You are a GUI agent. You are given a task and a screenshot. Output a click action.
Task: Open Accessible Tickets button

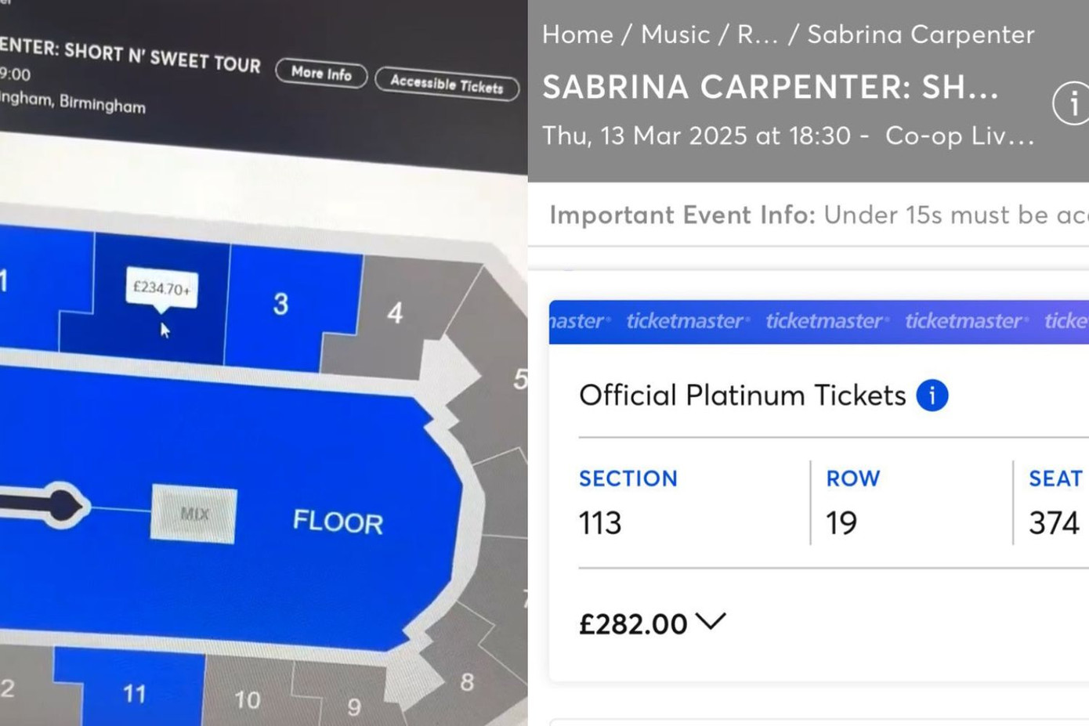pos(447,84)
